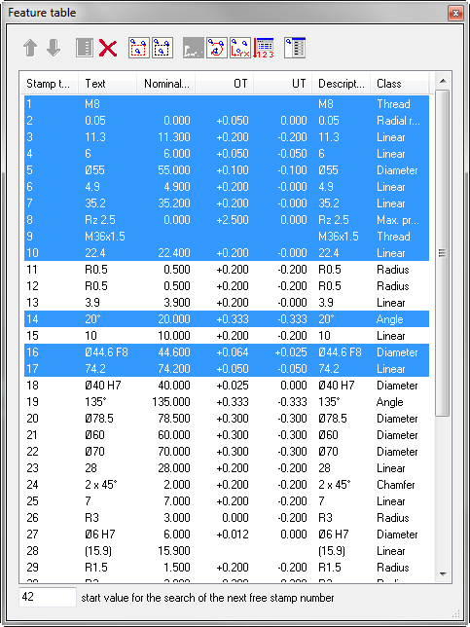470x627 pixels.
Task: Click the move up arrow icon
Action: click(x=30, y=49)
